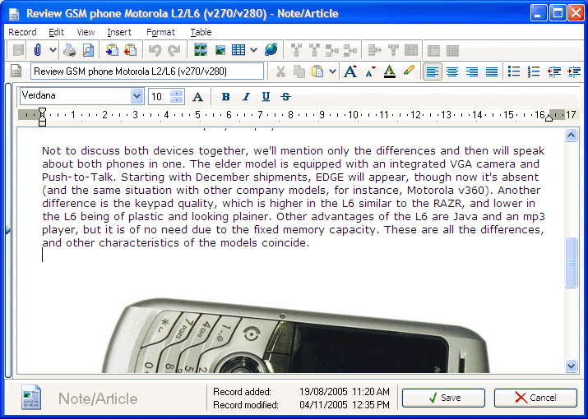
Task: Click the Insert Table icon
Action: [238, 51]
